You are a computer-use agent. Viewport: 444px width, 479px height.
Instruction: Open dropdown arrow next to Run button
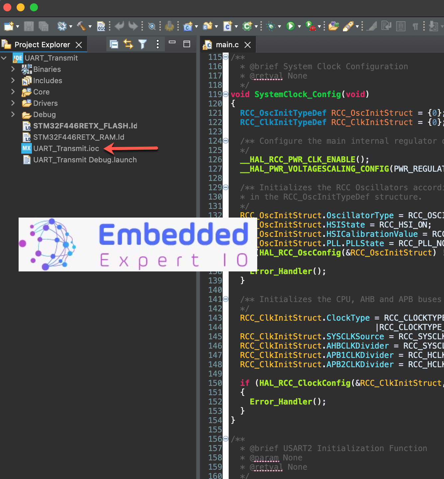tap(299, 26)
